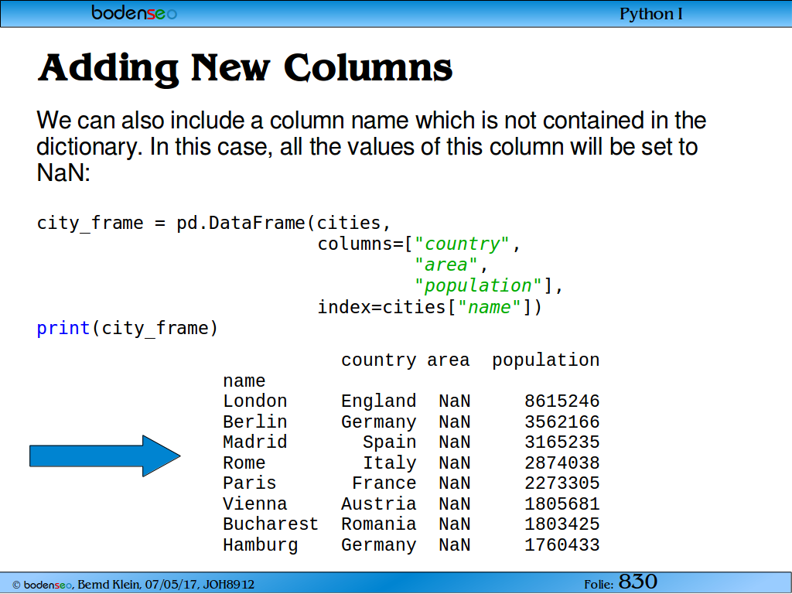Click the population value 3562166

pos(562,422)
